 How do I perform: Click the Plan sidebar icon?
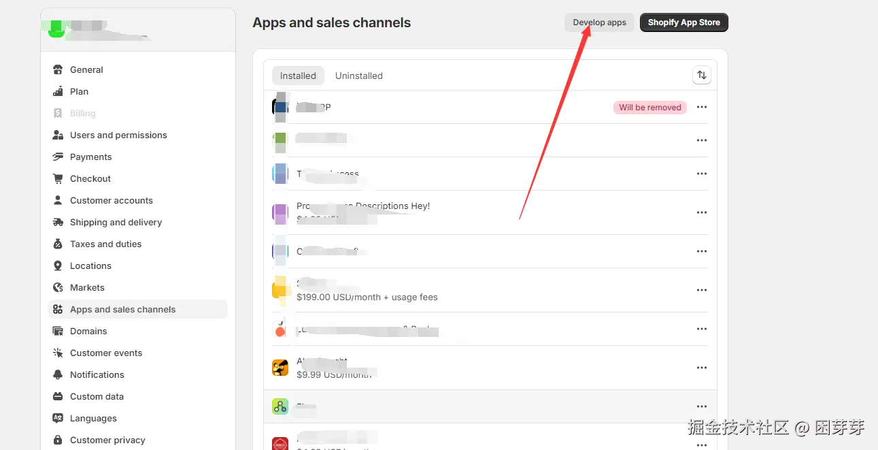(x=58, y=91)
